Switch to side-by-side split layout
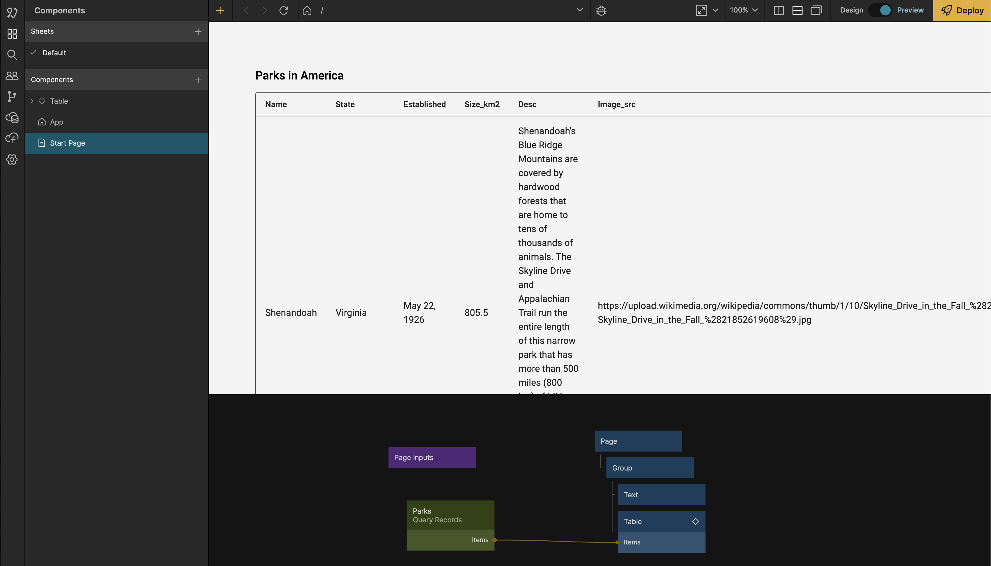 (779, 10)
